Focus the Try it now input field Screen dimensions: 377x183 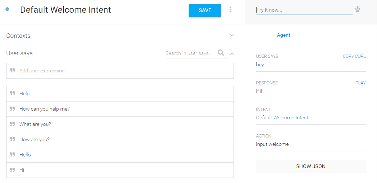tap(304, 10)
